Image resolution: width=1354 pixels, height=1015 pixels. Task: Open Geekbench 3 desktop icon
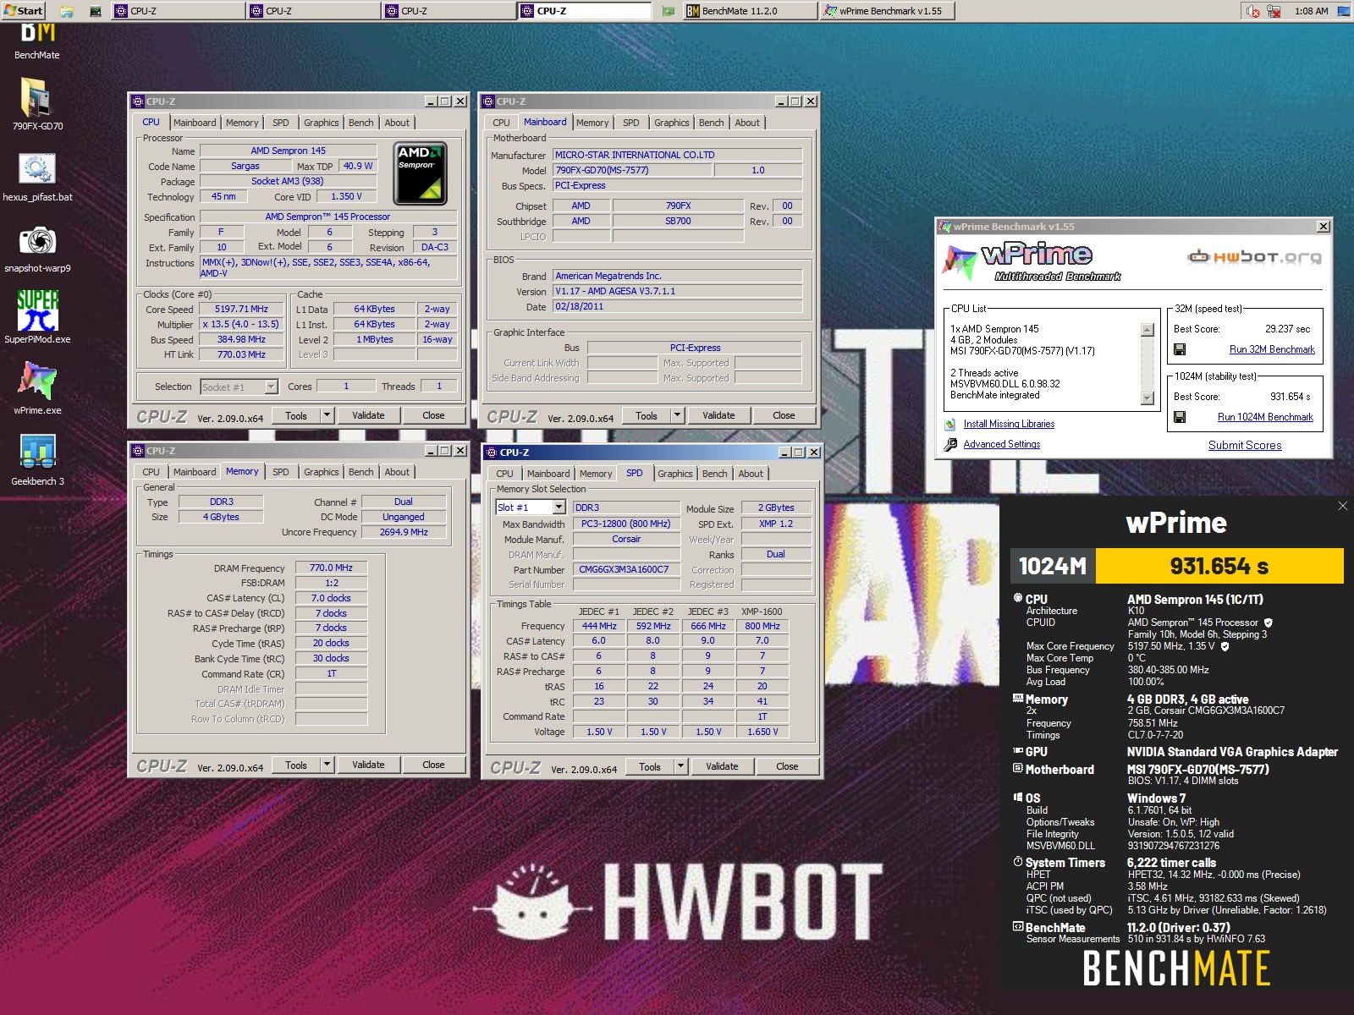(x=37, y=459)
